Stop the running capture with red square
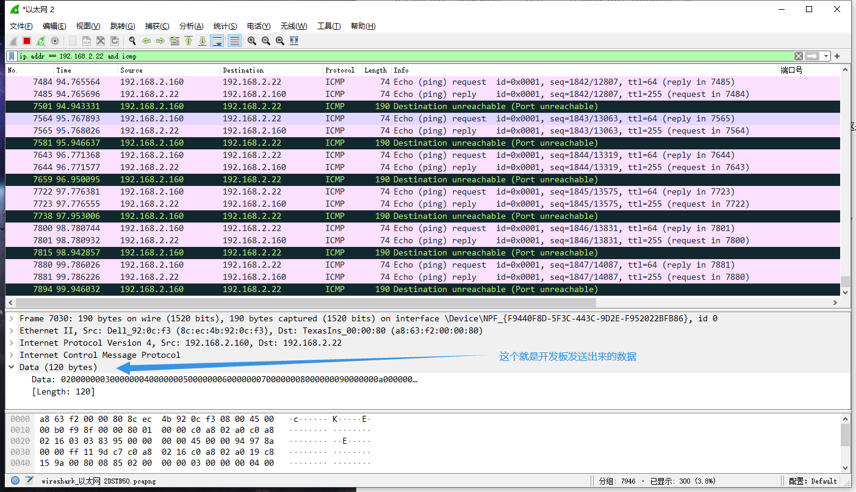 pyautogui.click(x=27, y=41)
